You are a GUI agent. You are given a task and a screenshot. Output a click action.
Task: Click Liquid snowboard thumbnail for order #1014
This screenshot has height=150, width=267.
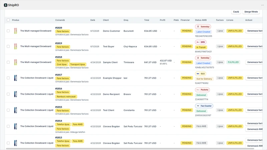(15, 126)
